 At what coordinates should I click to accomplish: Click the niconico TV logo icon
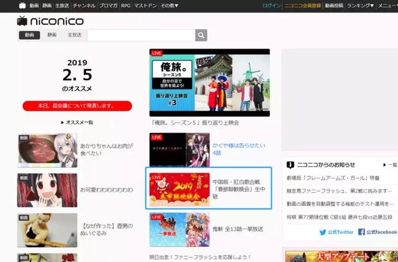(x=22, y=21)
